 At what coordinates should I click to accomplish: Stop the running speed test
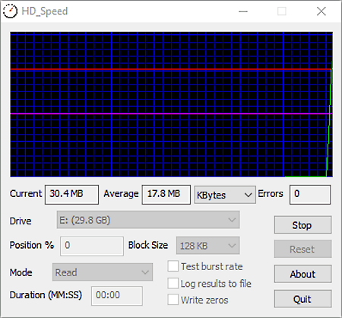point(302,225)
